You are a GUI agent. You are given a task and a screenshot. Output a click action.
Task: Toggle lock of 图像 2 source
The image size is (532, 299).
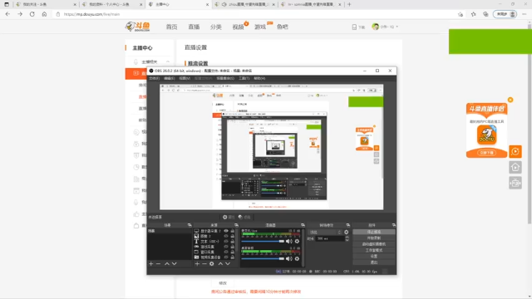(233, 236)
